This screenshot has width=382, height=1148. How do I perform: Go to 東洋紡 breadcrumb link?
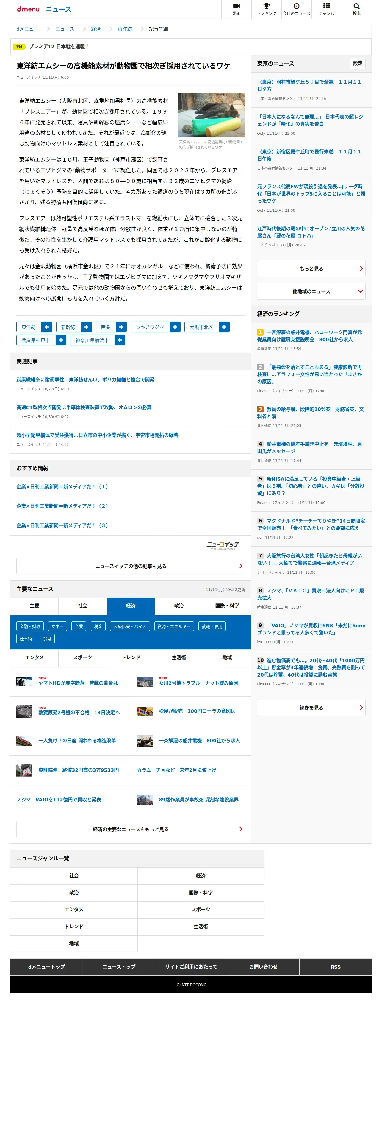point(125,29)
